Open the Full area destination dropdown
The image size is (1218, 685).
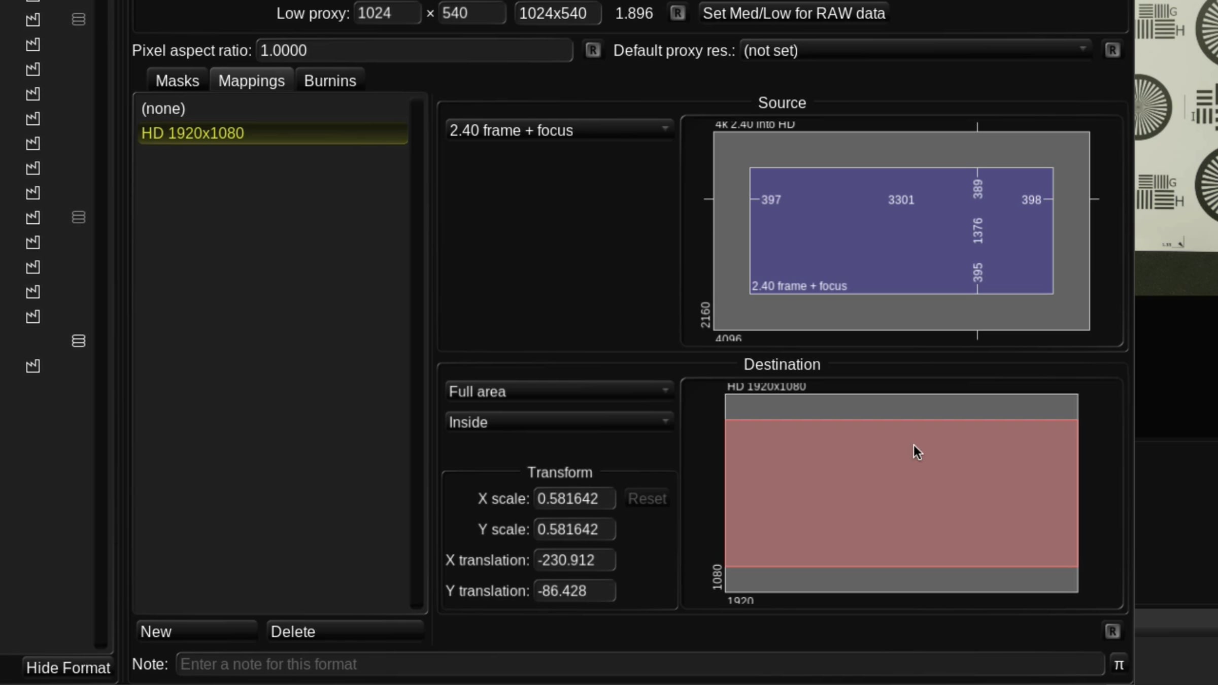(559, 391)
